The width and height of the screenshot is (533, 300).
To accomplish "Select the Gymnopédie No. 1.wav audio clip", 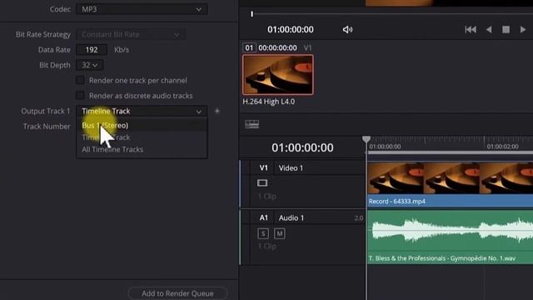I will point(451,237).
